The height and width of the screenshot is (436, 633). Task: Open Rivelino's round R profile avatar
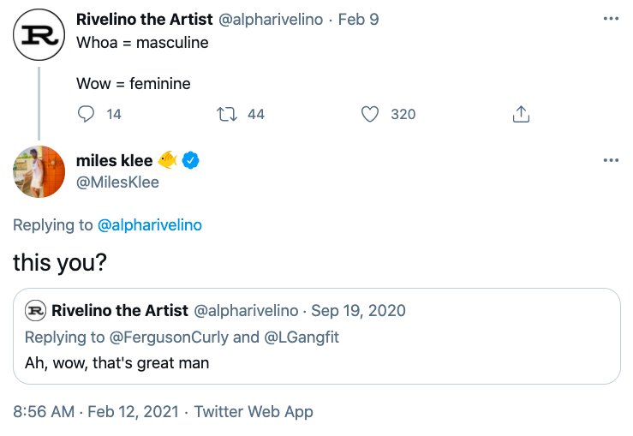tap(39, 35)
